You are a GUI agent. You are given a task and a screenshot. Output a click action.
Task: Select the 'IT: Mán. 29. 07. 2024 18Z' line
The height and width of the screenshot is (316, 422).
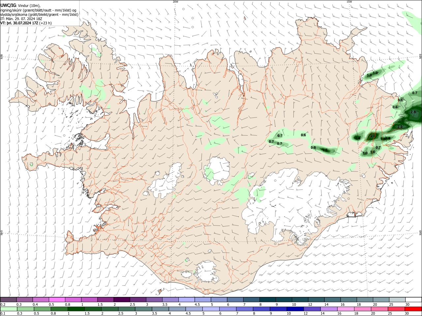pos(21,19)
